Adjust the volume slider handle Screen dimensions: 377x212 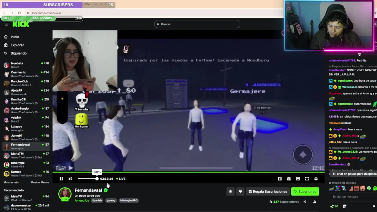tap(97, 179)
